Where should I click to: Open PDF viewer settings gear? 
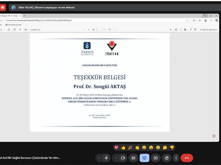pos(195,29)
